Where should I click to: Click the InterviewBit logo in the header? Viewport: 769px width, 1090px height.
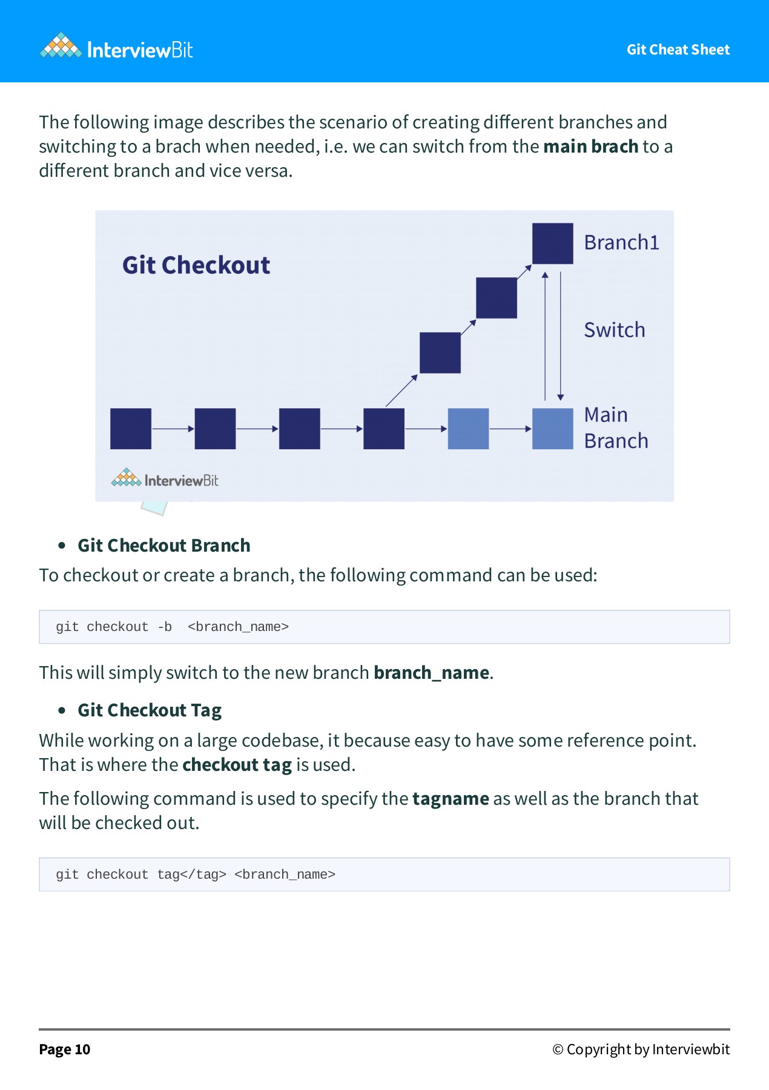tap(116, 47)
